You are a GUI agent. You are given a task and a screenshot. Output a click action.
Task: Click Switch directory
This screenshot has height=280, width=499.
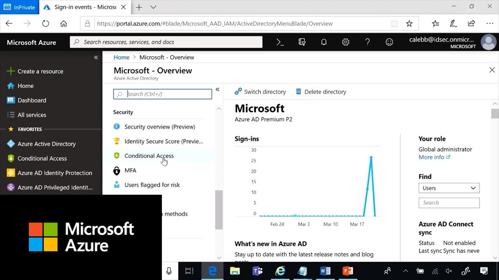260,92
